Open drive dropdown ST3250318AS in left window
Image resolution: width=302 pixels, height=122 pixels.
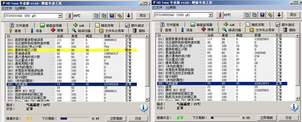click(x=60, y=16)
